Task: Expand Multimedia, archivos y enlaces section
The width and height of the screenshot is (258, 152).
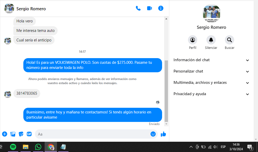Action: point(211,83)
